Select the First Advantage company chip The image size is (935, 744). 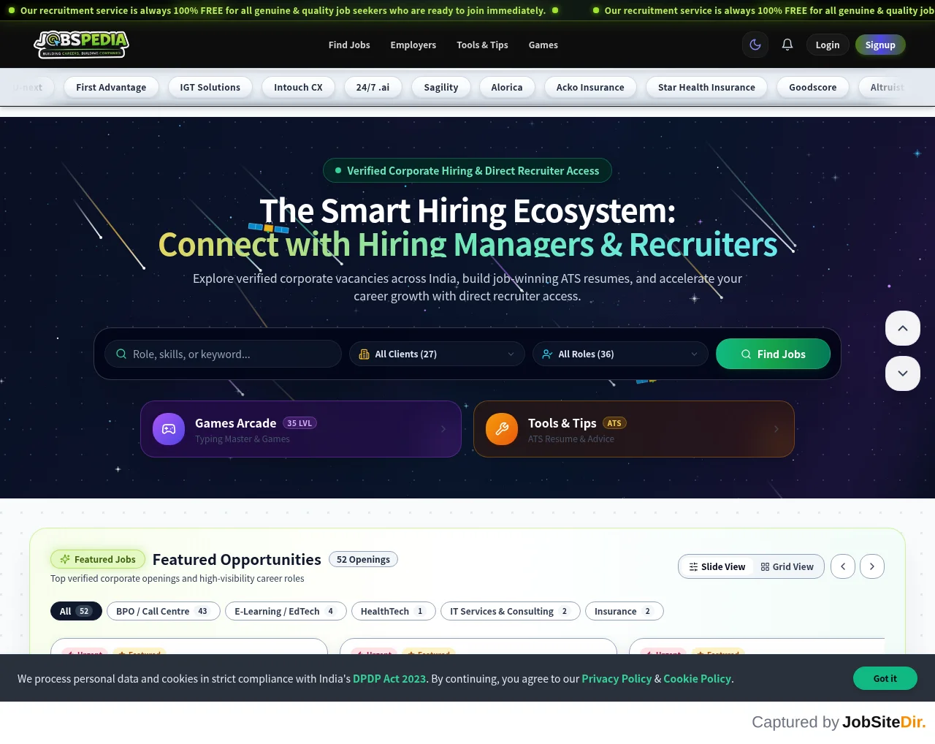pyautogui.click(x=111, y=87)
